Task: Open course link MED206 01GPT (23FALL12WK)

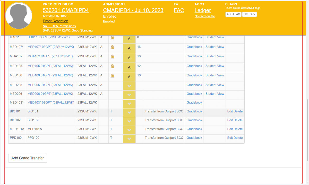Action: click(50, 94)
